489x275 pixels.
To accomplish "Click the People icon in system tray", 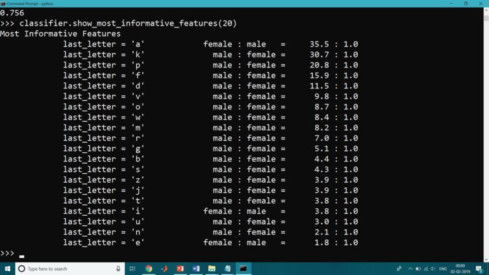I will (x=399, y=269).
